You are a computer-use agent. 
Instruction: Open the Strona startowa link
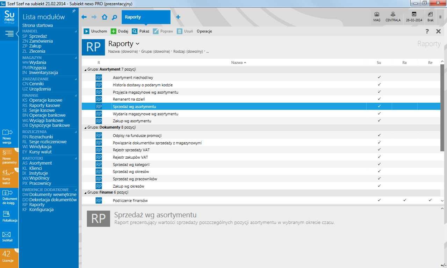[x=38, y=26]
